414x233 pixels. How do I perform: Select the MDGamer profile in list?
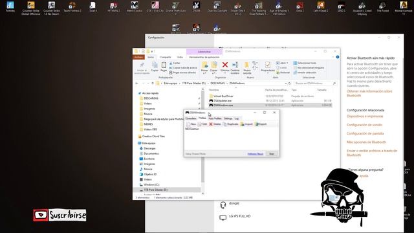[192, 129]
